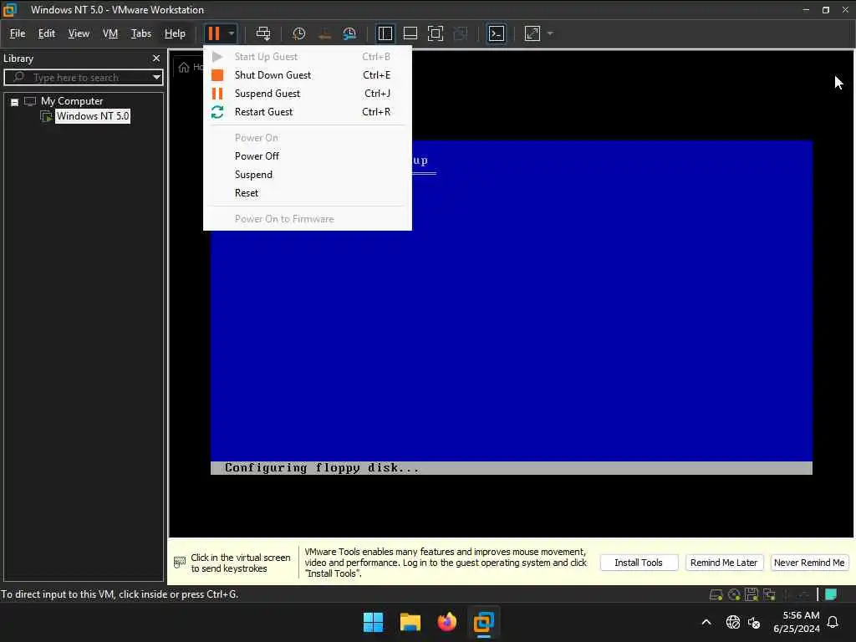Click the 'Configuring floppy disk...' status text
The image size is (856, 642).
(x=322, y=468)
